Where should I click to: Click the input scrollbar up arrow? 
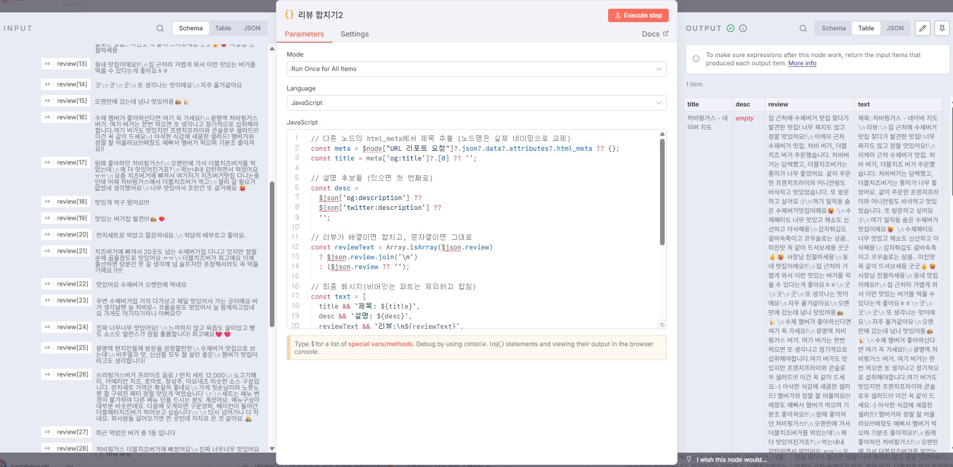click(x=272, y=49)
